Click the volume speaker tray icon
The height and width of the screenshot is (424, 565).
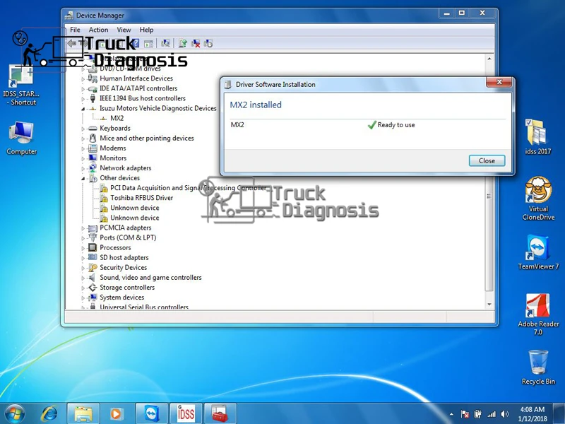pyautogui.click(x=504, y=414)
